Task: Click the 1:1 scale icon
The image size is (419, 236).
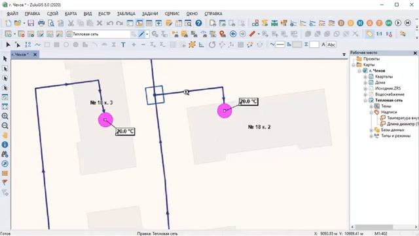Action: pyautogui.click(x=379, y=34)
